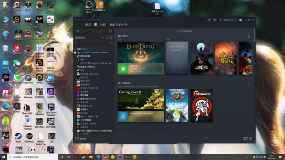Play Elden Ring with green play button
Viewport: 285px width, 160px height.
pyautogui.click(x=123, y=69)
